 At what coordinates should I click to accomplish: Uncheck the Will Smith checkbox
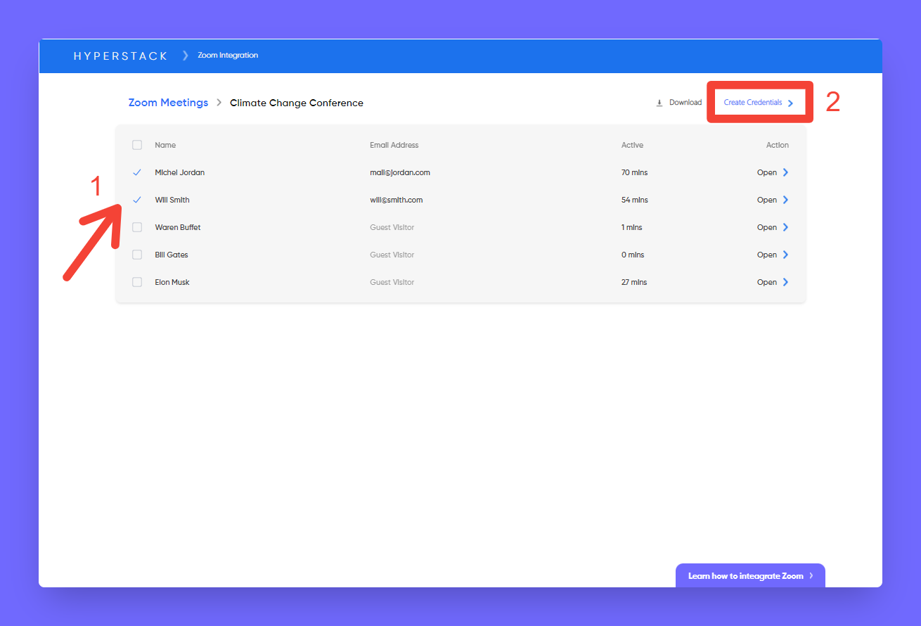click(137, 200)
